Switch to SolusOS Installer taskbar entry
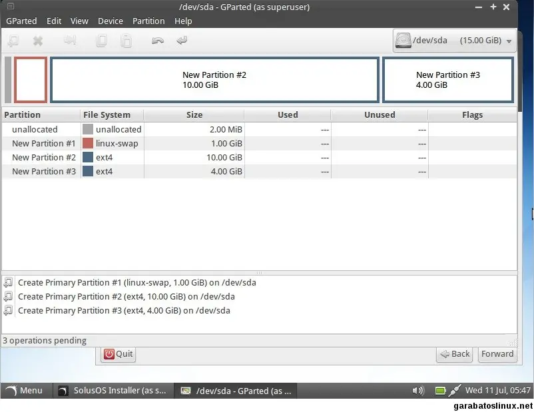 [113, 391]
